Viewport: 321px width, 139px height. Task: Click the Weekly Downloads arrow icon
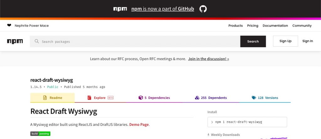pos(208,135)
